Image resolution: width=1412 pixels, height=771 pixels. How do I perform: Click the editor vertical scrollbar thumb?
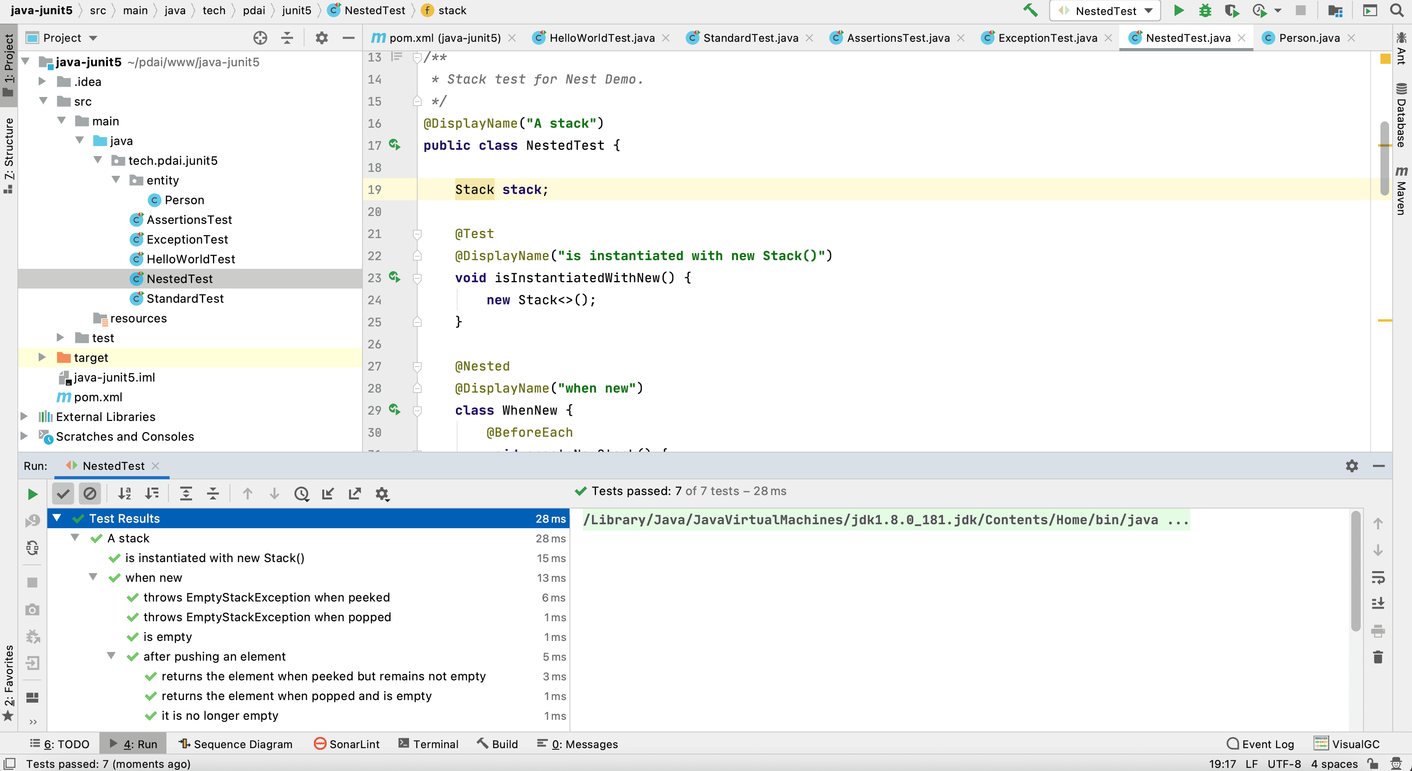pyautogui.click(x=1384, y=159)
